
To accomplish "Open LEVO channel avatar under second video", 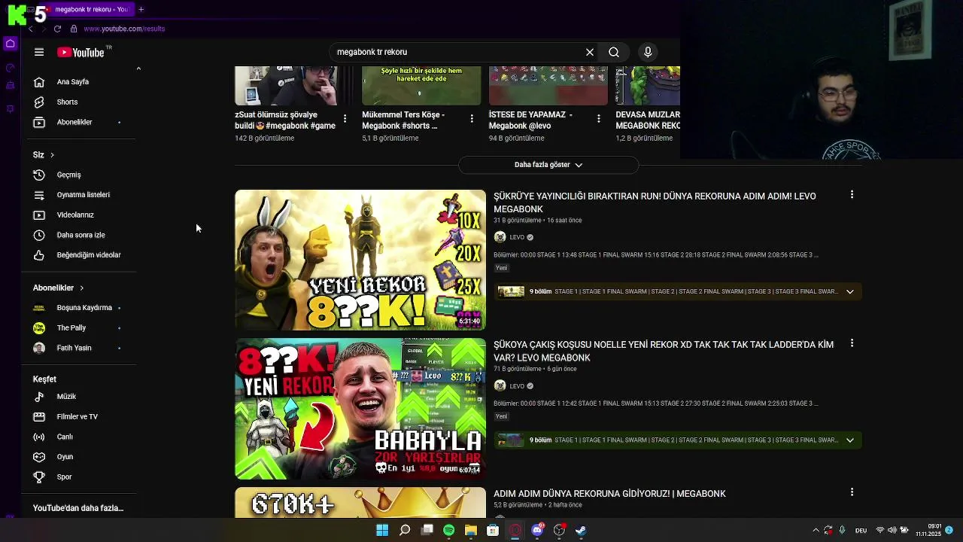I will pyautogui.click(x=500, y=386).
